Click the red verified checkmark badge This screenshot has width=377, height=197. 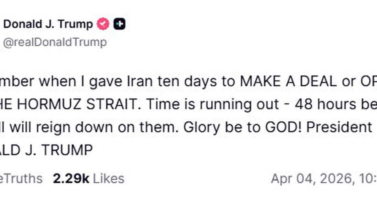click(x=103, y=24)
